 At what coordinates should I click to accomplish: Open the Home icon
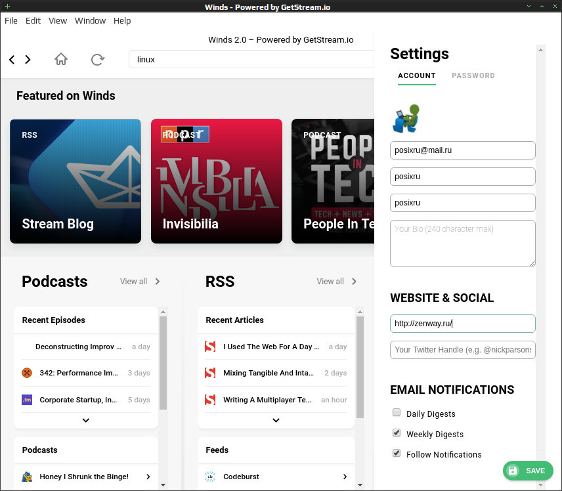click(61, 59)
